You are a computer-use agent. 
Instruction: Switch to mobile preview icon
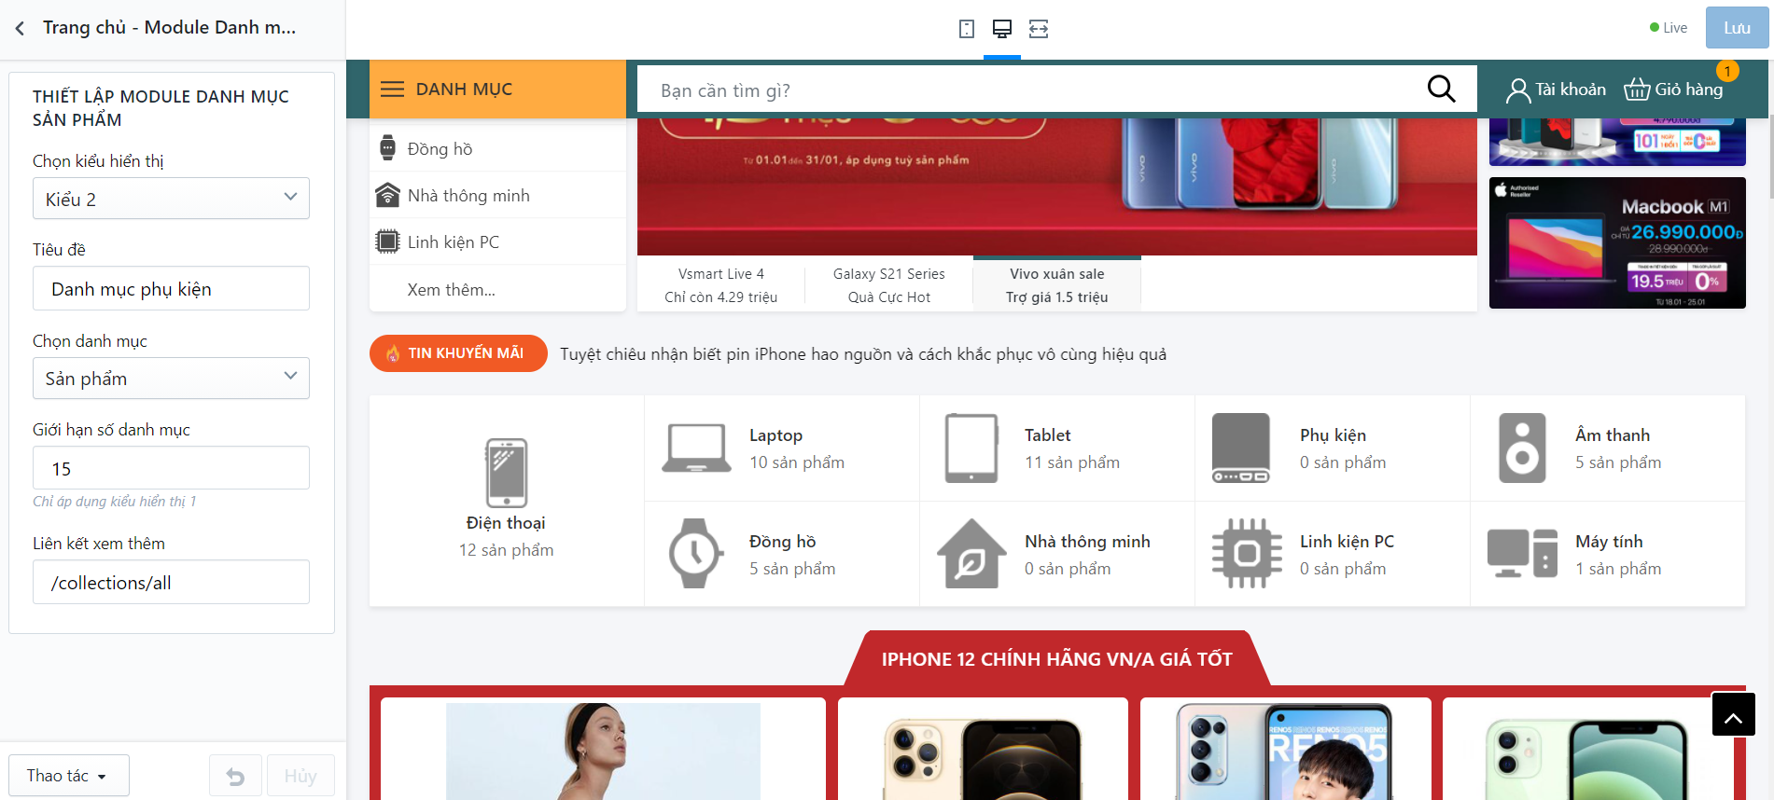point(967,29)
